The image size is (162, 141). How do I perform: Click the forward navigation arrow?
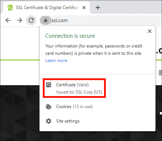[20, 20]
